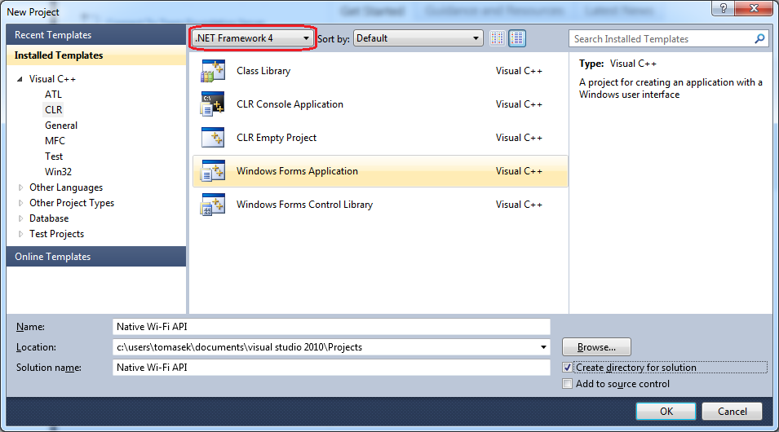Screen dimensions: 779x432
Task: Close the New Project dialog
Action: [753, 8]
